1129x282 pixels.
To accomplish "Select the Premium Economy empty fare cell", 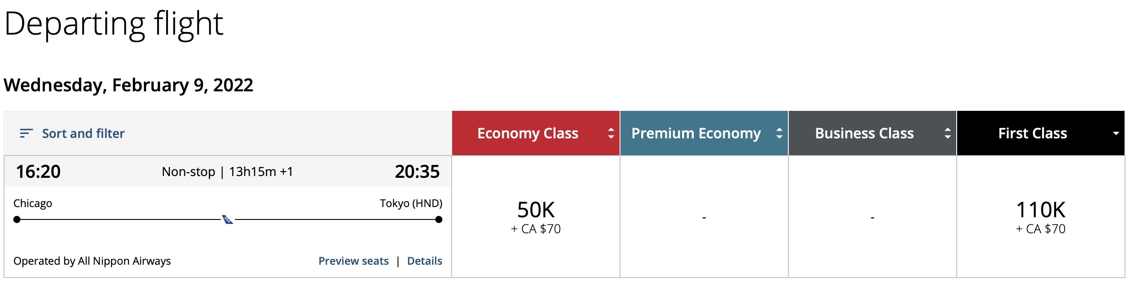I will tap(704, 217).
